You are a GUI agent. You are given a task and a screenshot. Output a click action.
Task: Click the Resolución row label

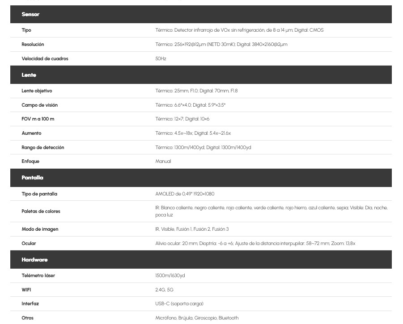[x=33, y=45]
